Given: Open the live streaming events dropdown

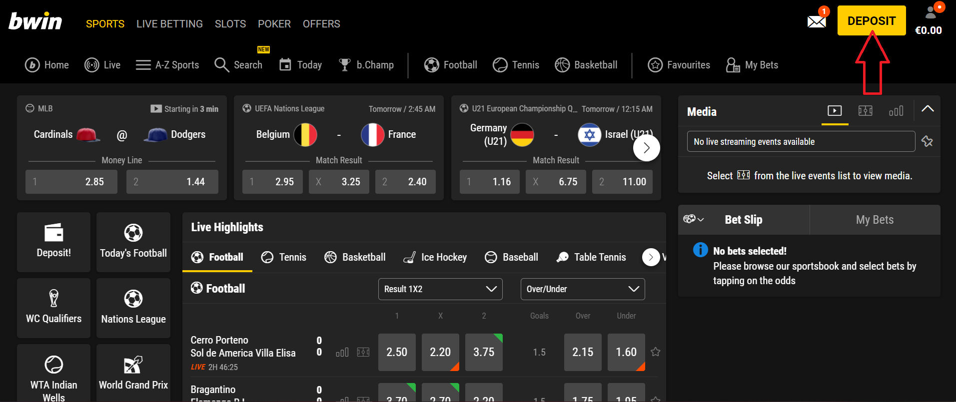Looking at the screenshot, I should (801, 141).
